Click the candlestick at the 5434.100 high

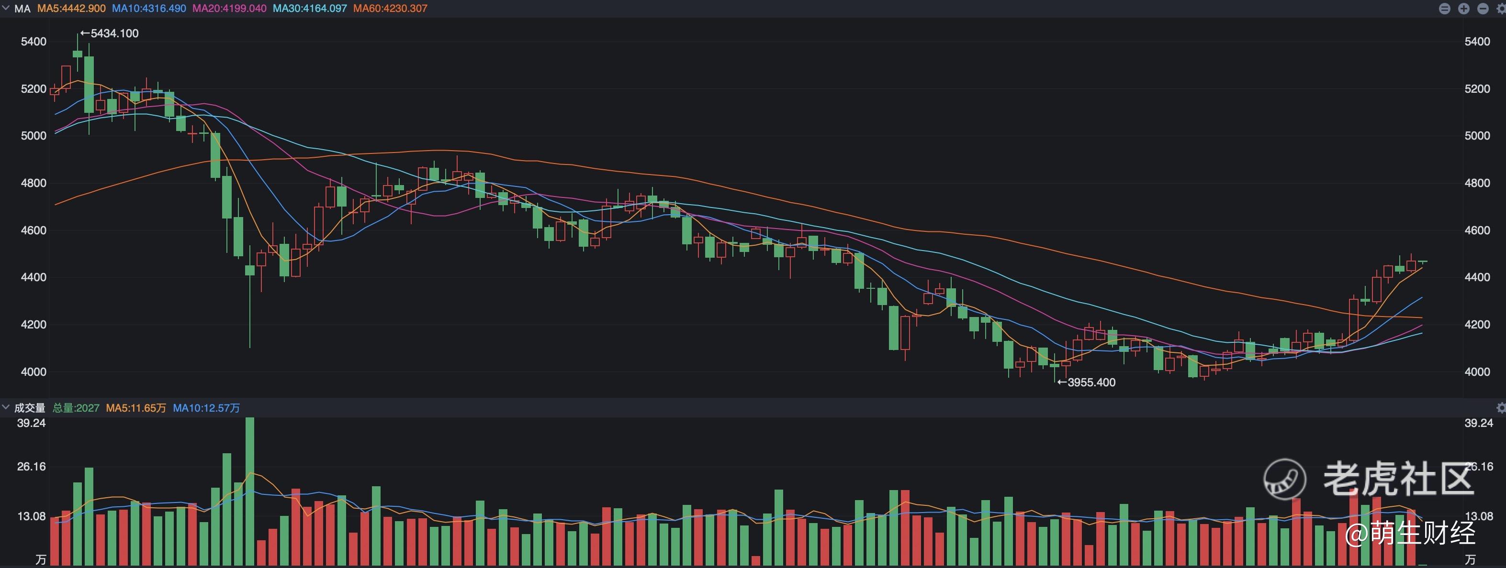(77, 53)
